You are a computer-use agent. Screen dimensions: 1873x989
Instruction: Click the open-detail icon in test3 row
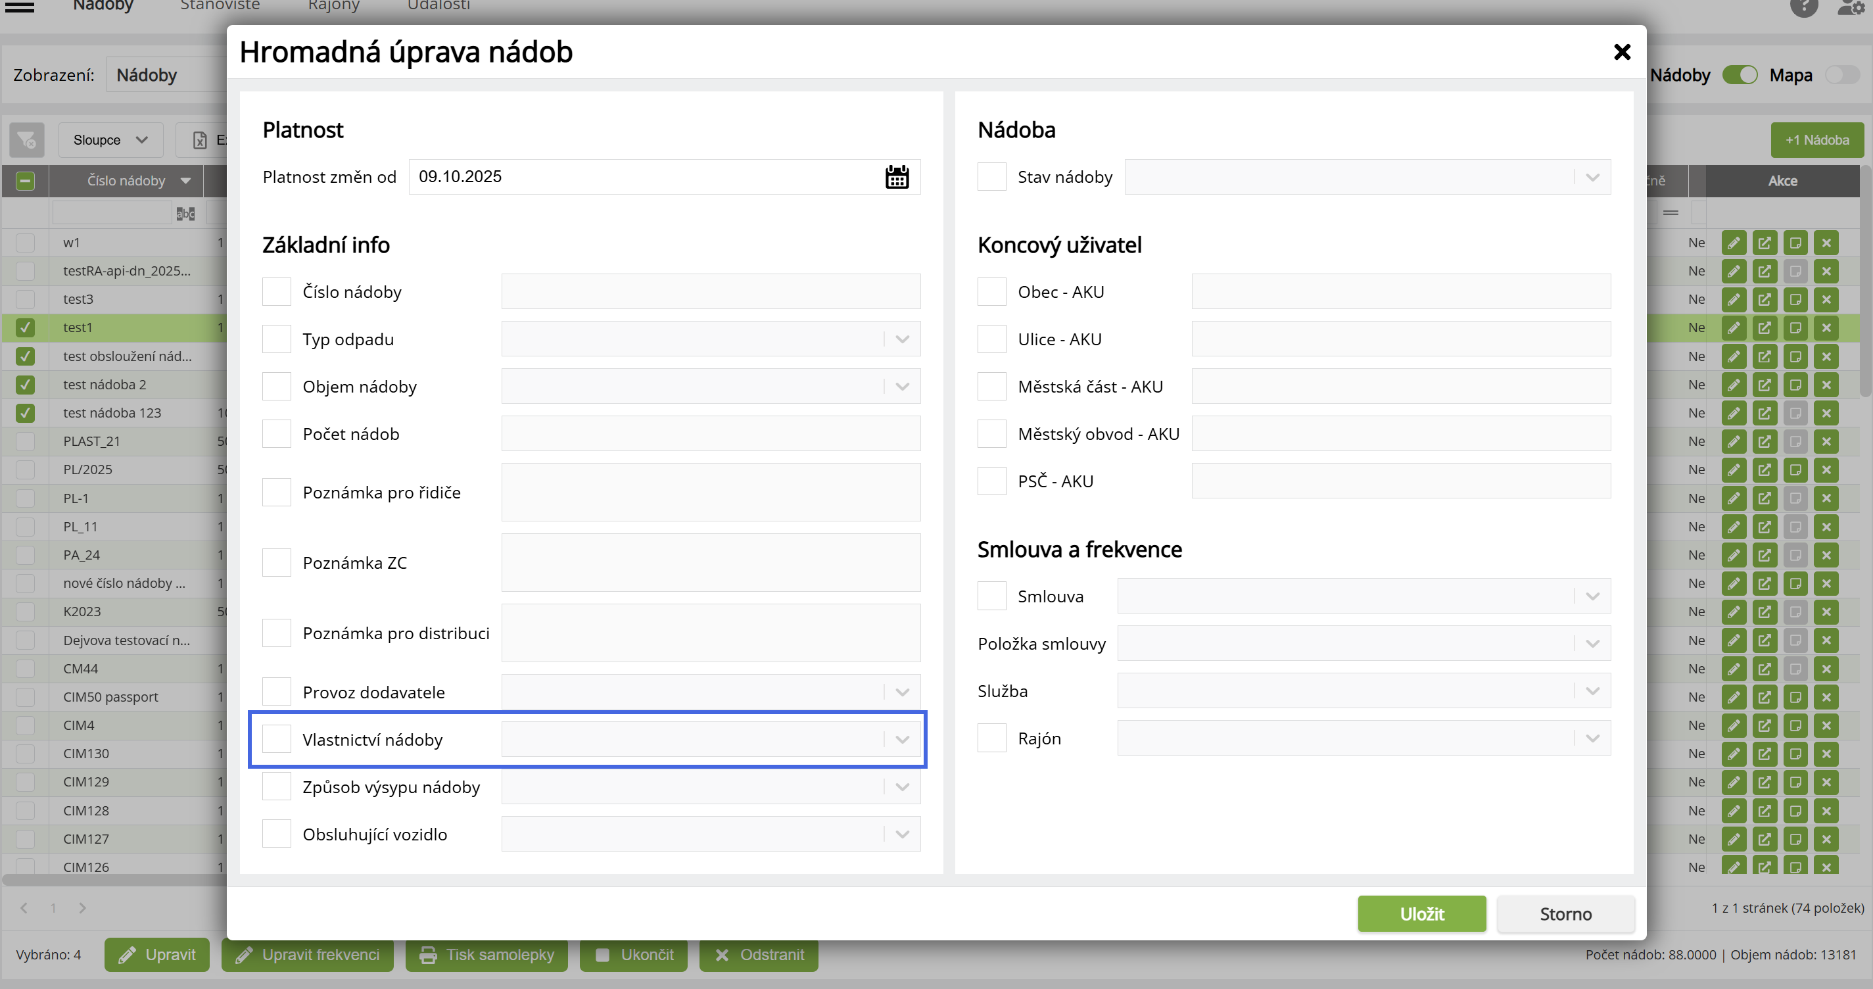point(1764,300)
